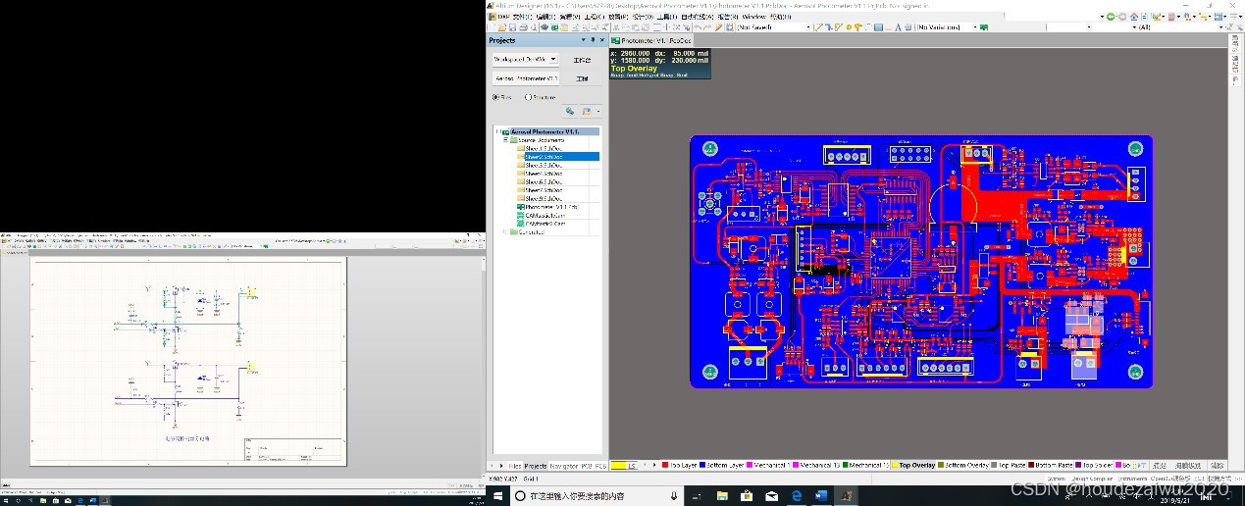This screenshot has width=1245, height=506.
Task: Open the Mail app from the taskbar
Action: 771,496
